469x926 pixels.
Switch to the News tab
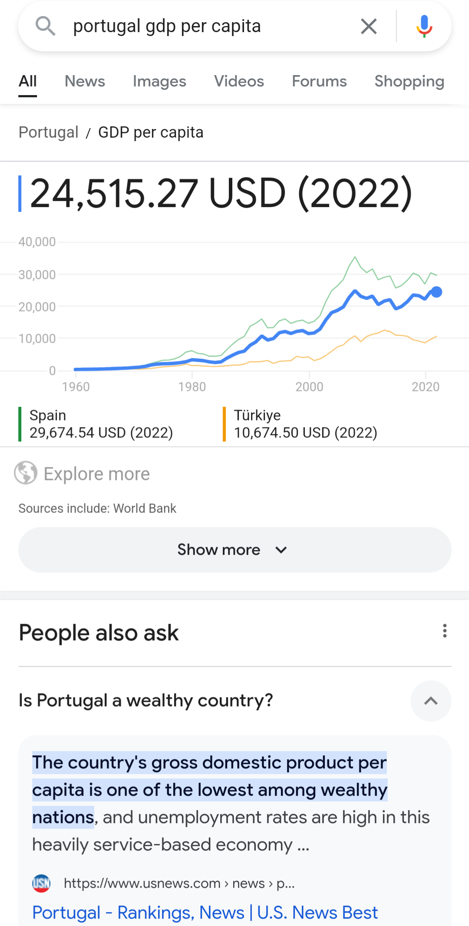pos(85,81)
